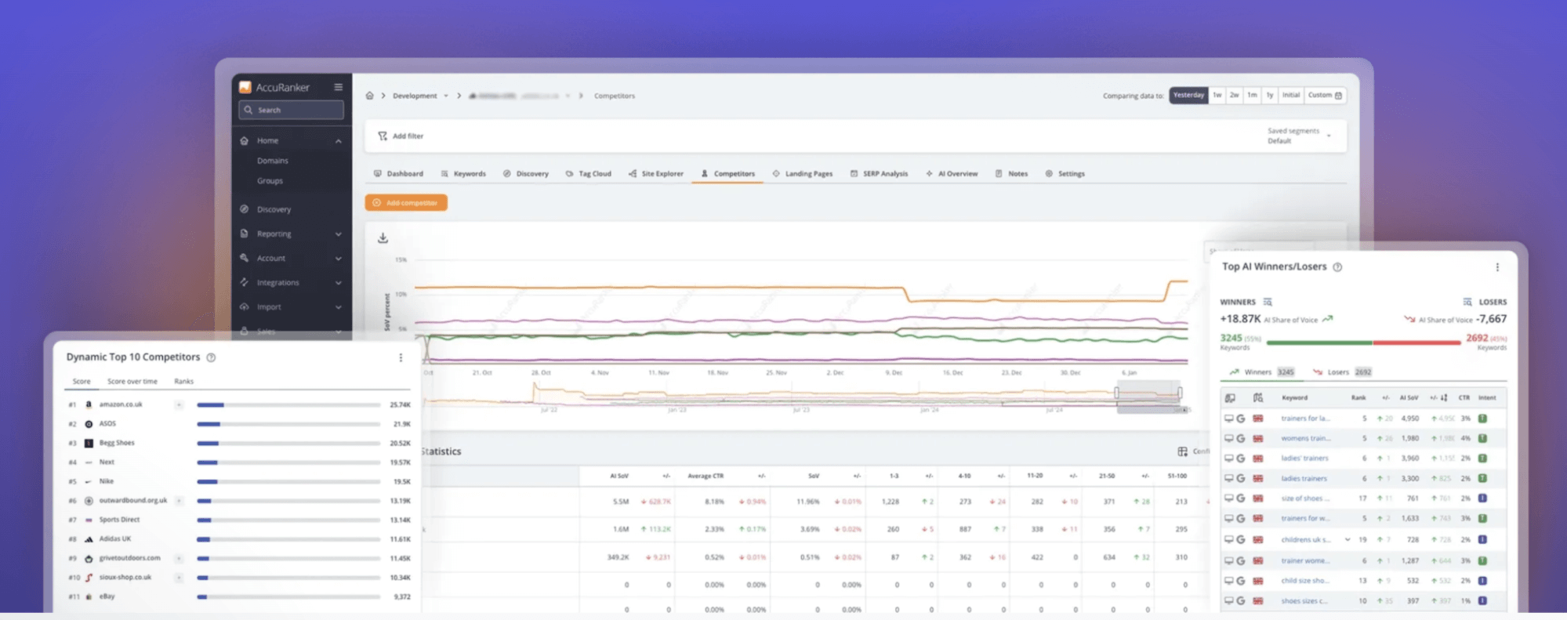
Task: Click the winners/losers green-red ratio bar
Action: pos(1363,343)
